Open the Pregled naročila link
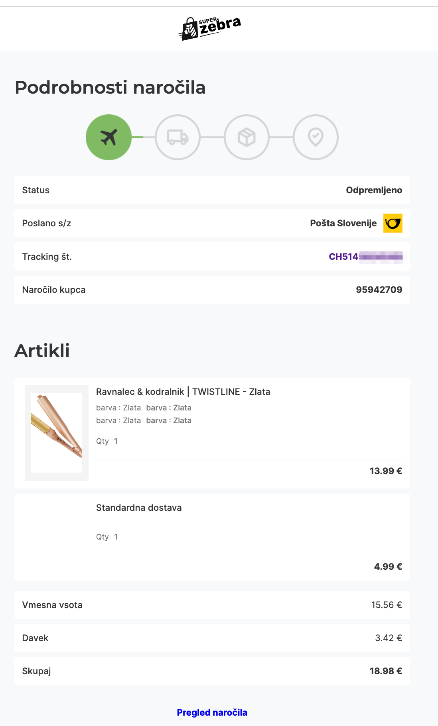Screen dimensions: 438x726 coord(212,712)
